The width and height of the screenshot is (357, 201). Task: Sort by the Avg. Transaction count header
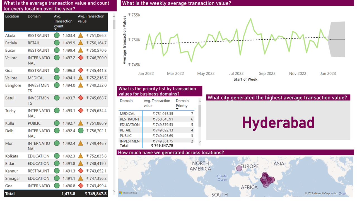pos(63,21)
